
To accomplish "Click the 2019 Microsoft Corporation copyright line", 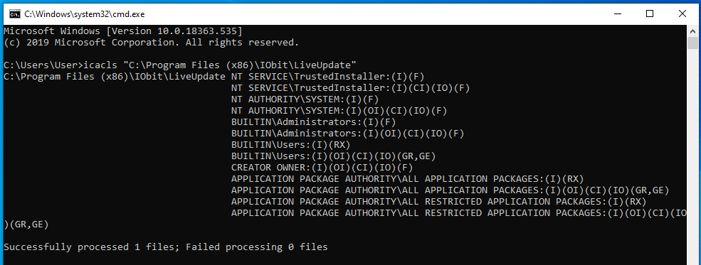I will click(x=151, y=43).
